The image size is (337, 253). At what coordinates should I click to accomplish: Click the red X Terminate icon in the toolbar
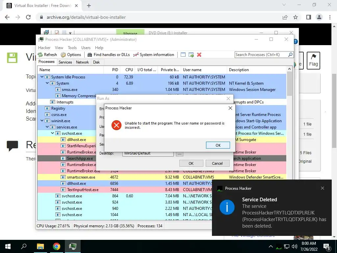pos(199,55)
